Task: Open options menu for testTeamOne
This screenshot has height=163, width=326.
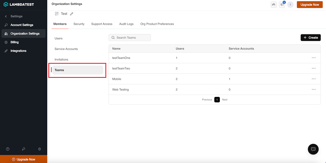Action: (x=314, y=58)
